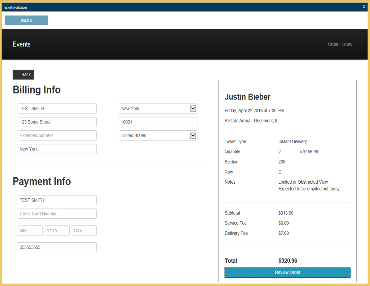Click the row value D
This screenshot has width=370, height=286.
click(x=280, y=172)
